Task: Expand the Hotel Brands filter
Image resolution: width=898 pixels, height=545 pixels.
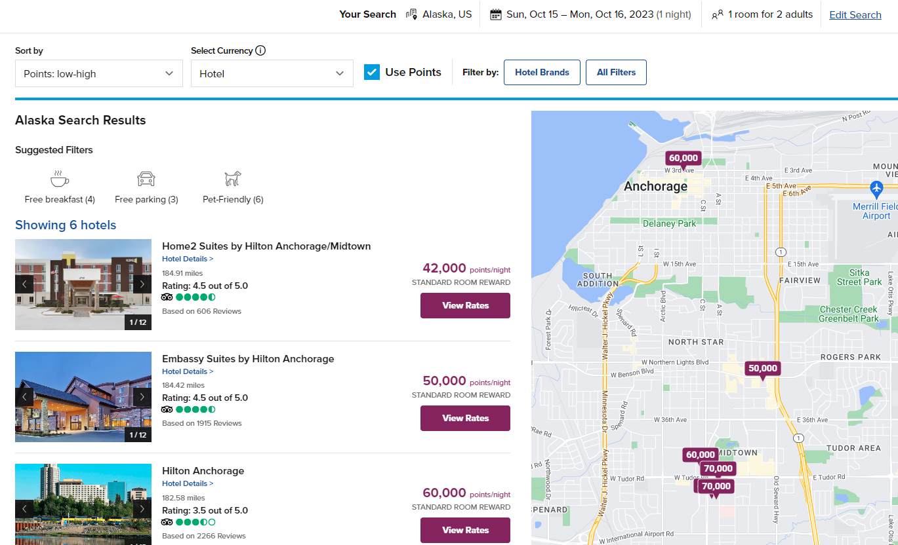Action: [542, 72]
